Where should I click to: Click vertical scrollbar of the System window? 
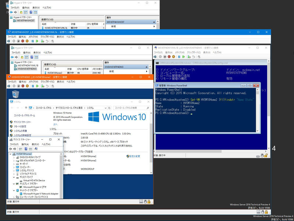[x=151, y=142]
